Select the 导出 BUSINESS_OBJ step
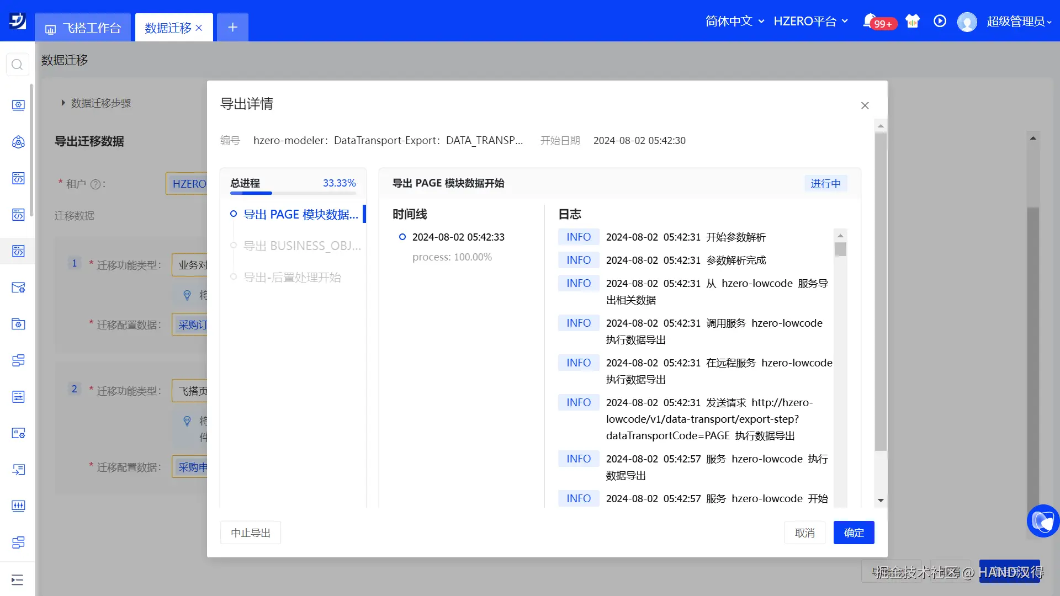Screen dimensions: 1060x596 [x=302, y=246]
